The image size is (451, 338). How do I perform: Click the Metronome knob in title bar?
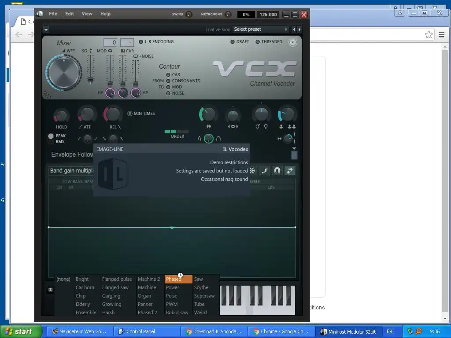228,14
